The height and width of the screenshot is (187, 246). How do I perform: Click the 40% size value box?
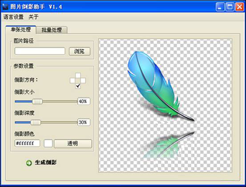click(84, 101)
